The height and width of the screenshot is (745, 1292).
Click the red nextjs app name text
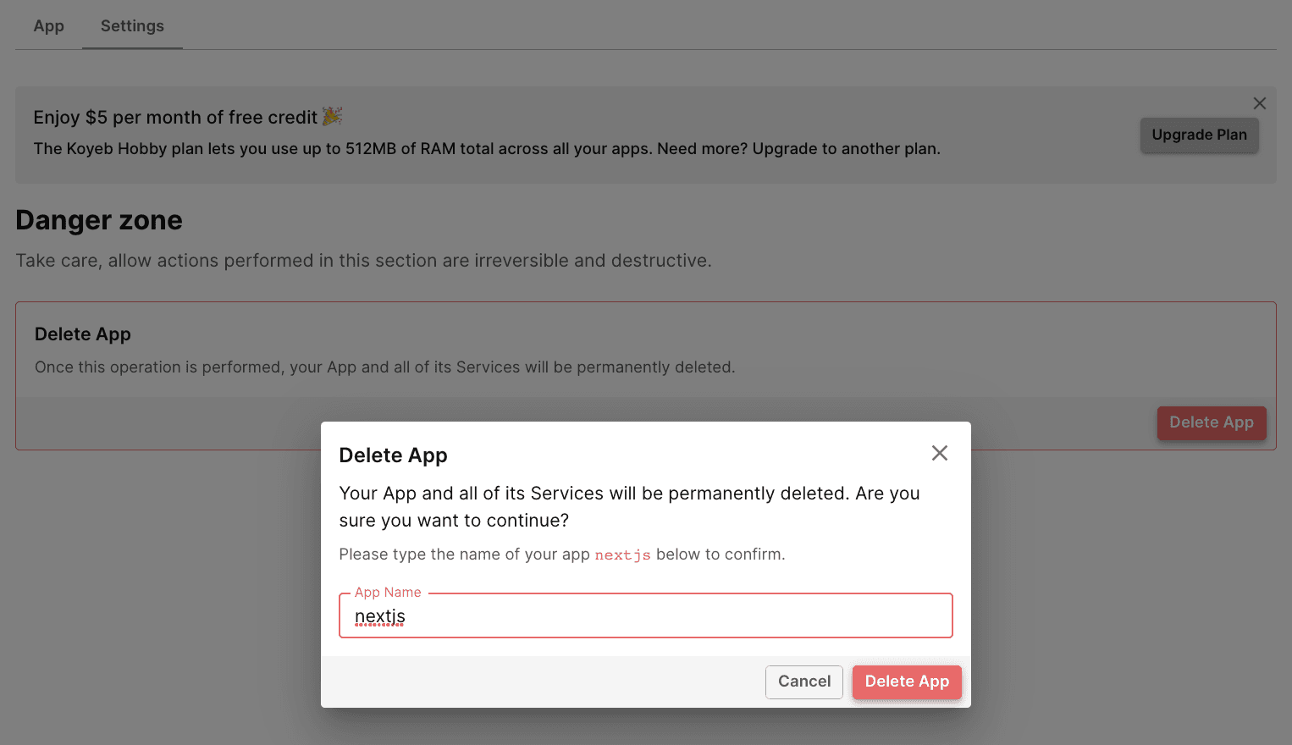point(622,555)
